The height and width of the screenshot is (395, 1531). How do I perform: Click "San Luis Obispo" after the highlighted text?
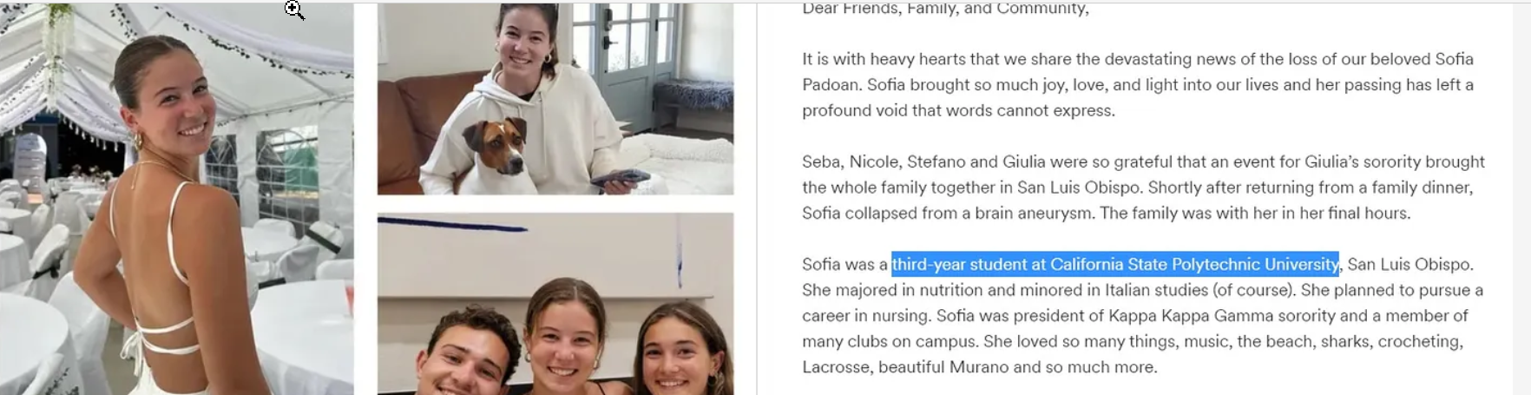click(x=1409, y=264)
